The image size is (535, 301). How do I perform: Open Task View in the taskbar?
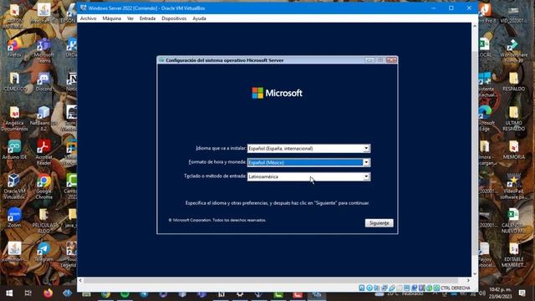pyautogui.click(x=28, y=293)
